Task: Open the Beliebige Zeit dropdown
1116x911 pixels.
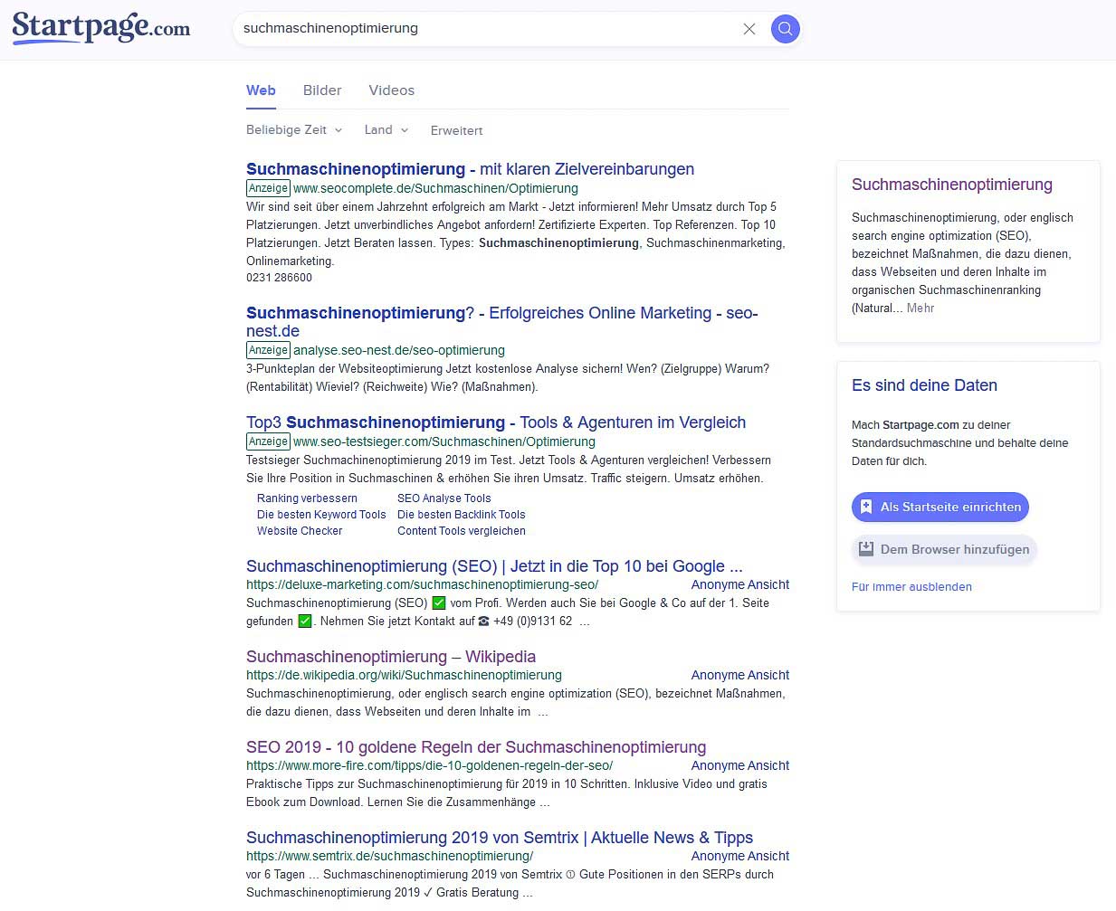Action: click(294, 130)
